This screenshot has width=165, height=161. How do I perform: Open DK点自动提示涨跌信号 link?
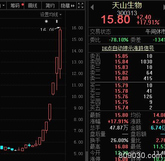click(128, 48)
